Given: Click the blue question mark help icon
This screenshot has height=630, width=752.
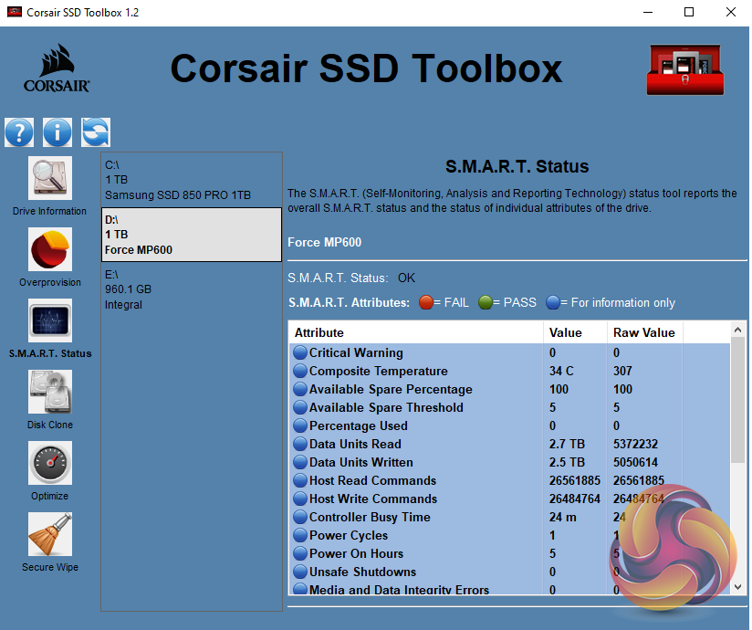Looking at the screenshot, I should pos(19,131).
